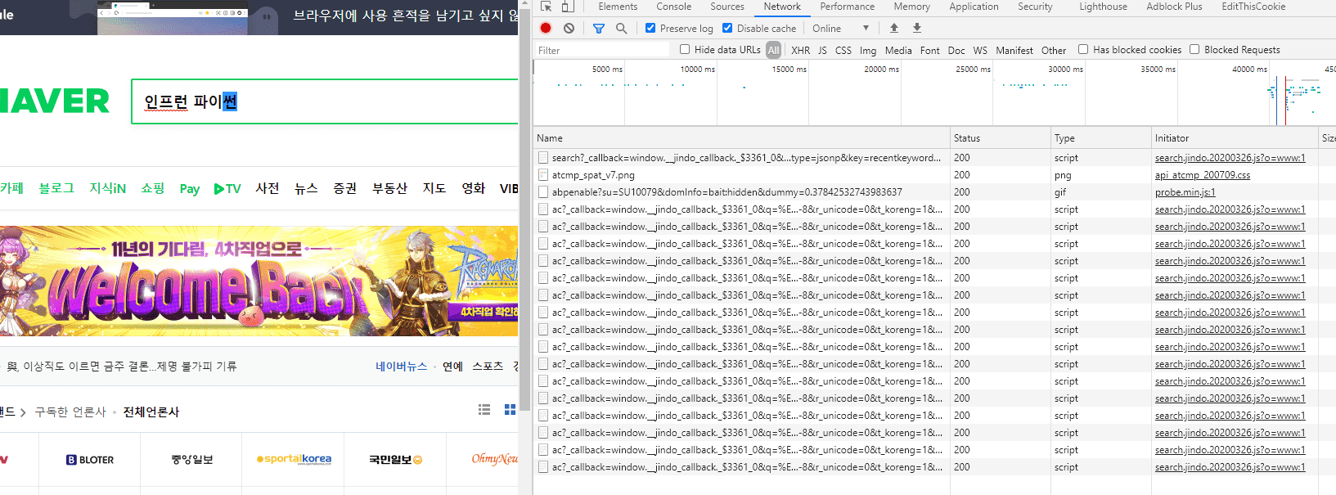Select the search?_callback recentkeyword request row
Screen dimensions: 1336x495
(x=934, y=158)
